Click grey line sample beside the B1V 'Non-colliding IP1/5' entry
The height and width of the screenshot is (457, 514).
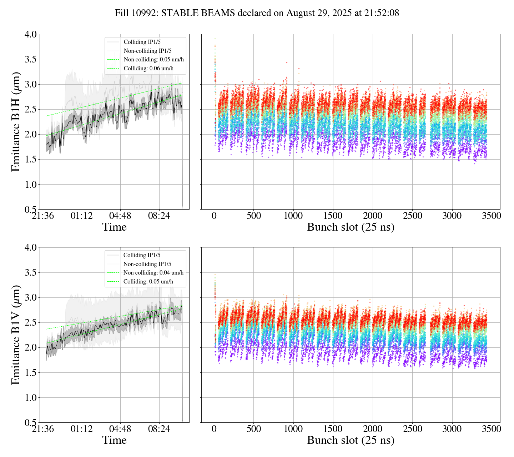click(113, 264)
